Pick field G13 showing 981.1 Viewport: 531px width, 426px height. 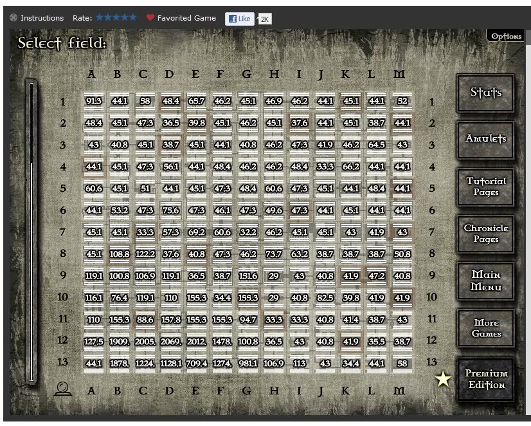point(248,364)
